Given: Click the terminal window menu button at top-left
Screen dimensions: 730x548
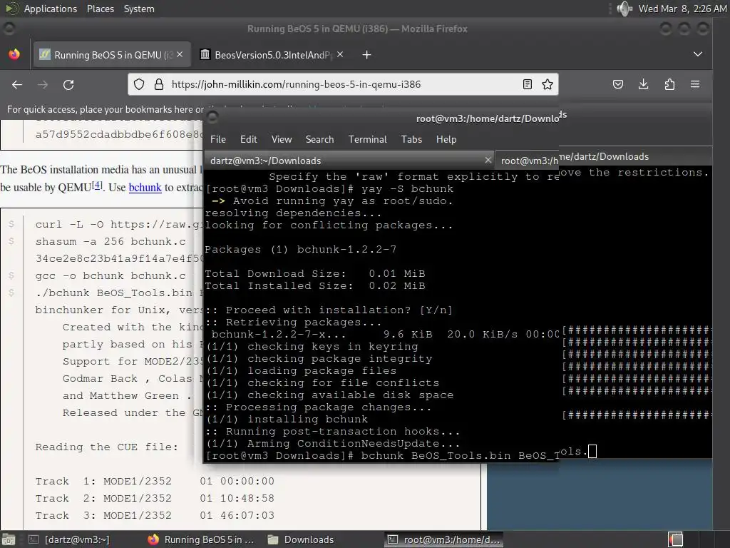Looking at the screenshot, I should click(212, 117).
